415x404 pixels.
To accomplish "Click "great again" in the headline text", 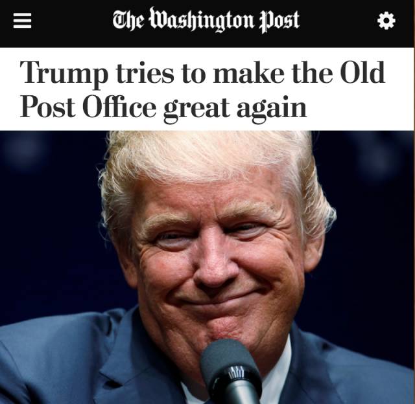I will point(235,108).
